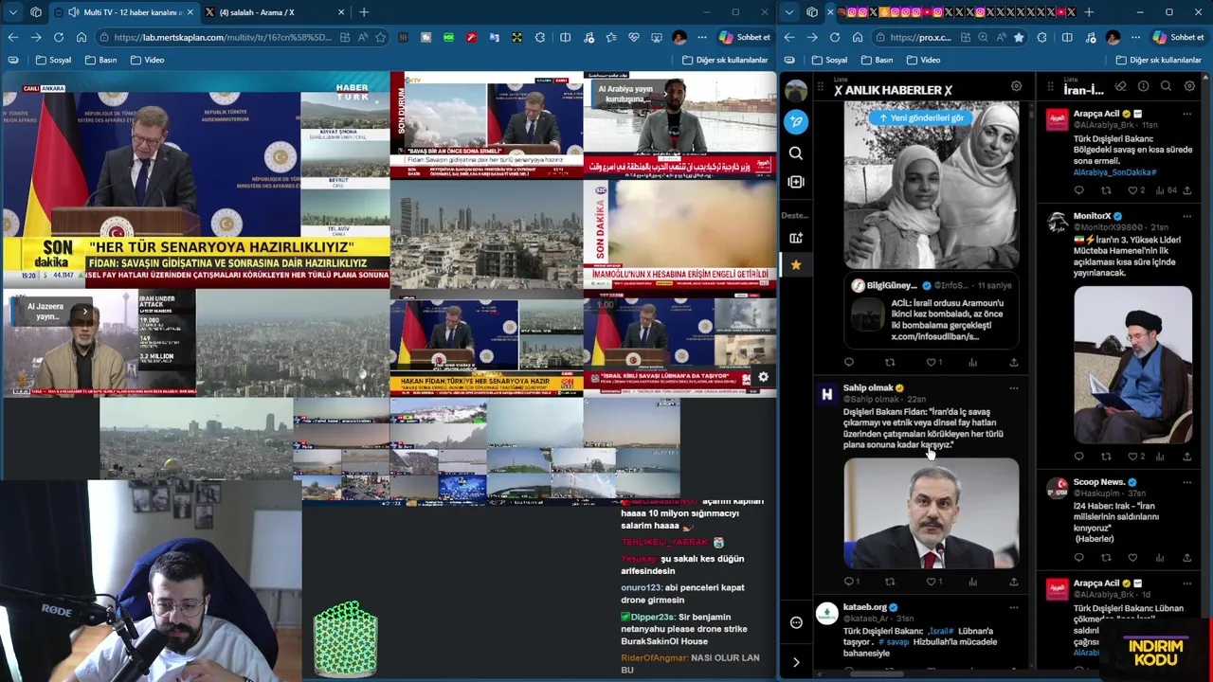1213x682 pixels.
Task: Open emoji/messages icon at X Pro sidebar bottom
Action: click(796, 622)
